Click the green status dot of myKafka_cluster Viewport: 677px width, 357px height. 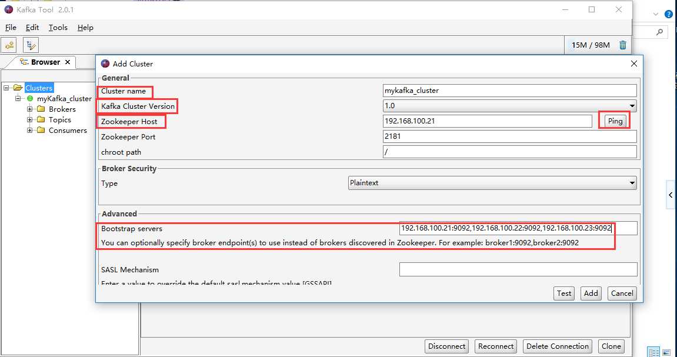[x=30, y=98]
